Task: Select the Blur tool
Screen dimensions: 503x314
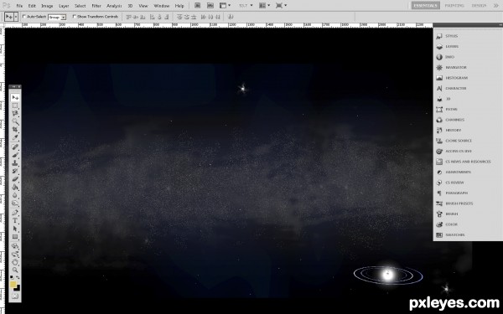Action: pyautogui.click(x=15, y=195)
